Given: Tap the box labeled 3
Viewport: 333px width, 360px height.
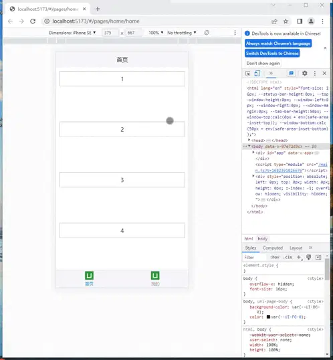Looking at the screenshot, I should (122, 180).
